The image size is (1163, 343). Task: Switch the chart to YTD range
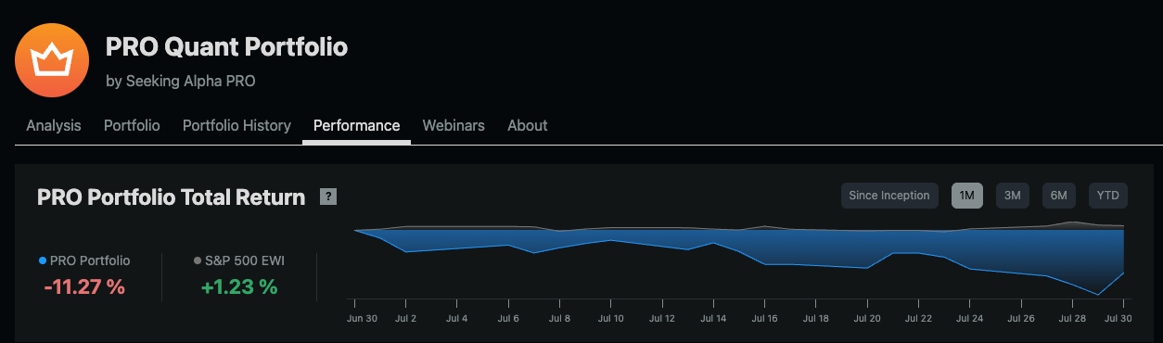pyautogui.click(x=1108, y=196)
